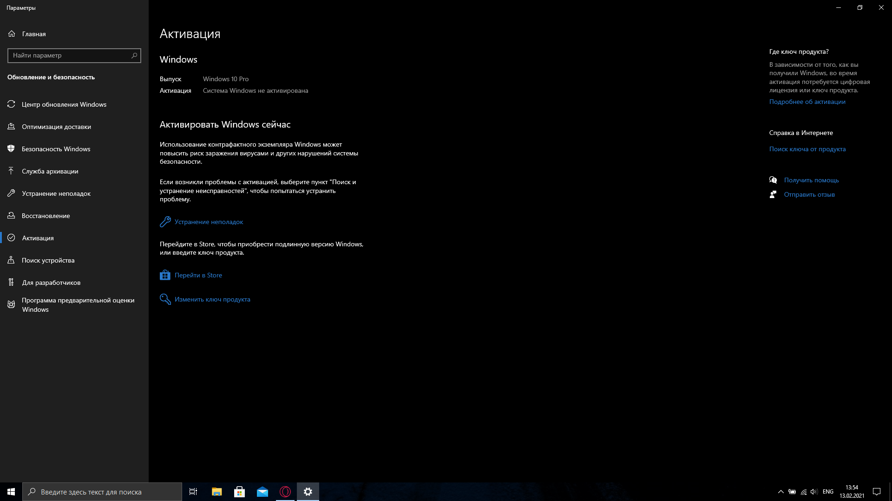This screenshot has height=501, width=892.
Task: Focus the Найти параметр search field
Action: [74, 56]
